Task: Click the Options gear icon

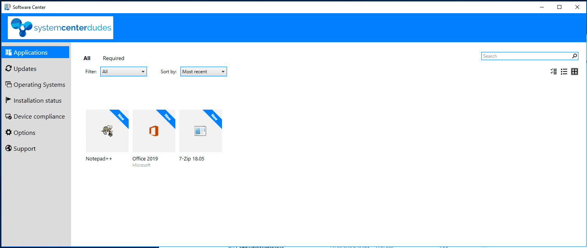Action: [x=9, y=132]
